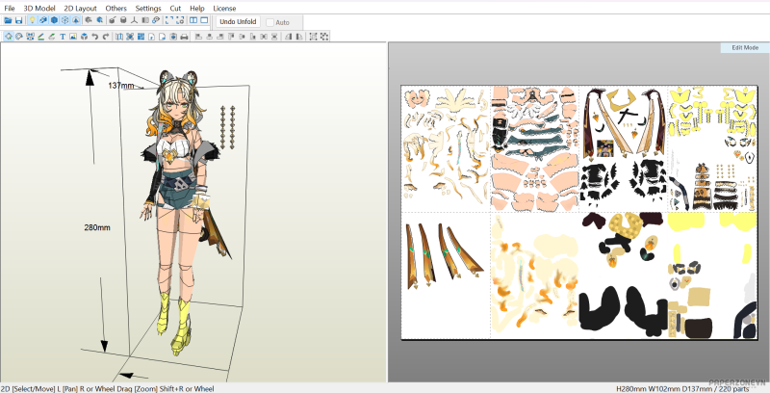
Task: Select the Join/Disjoin faces tool
Action: (x=30, y=37)
